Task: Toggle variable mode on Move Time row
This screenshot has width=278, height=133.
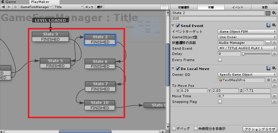Action: click(x=274, y=96)
